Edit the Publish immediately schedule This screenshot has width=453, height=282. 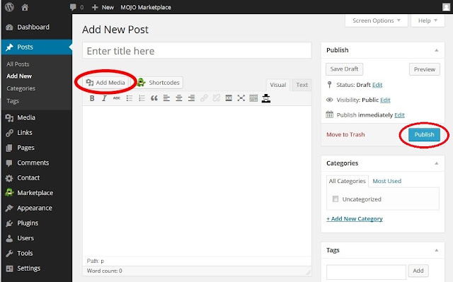399,115
